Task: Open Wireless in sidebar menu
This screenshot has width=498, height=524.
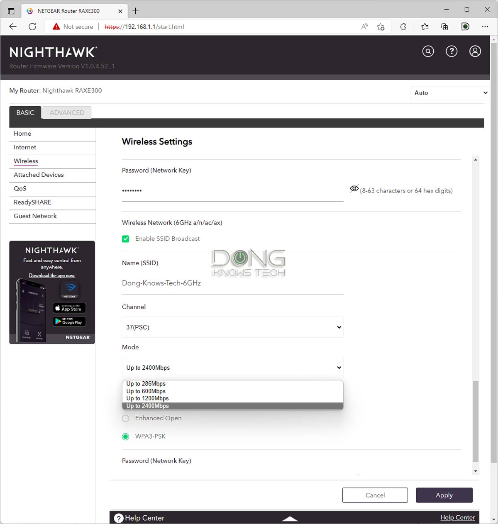Action: [53, 161]
